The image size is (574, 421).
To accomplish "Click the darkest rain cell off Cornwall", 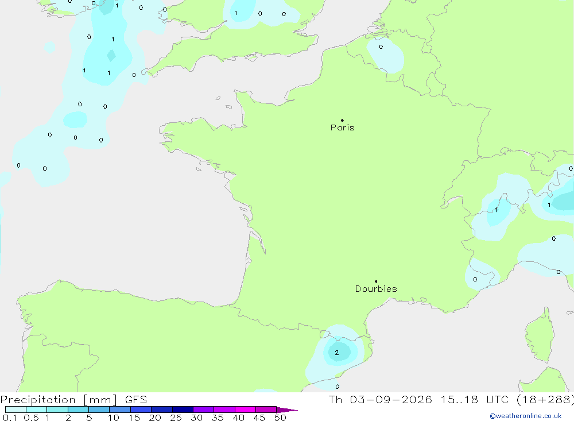I will [x=111, y=55].
